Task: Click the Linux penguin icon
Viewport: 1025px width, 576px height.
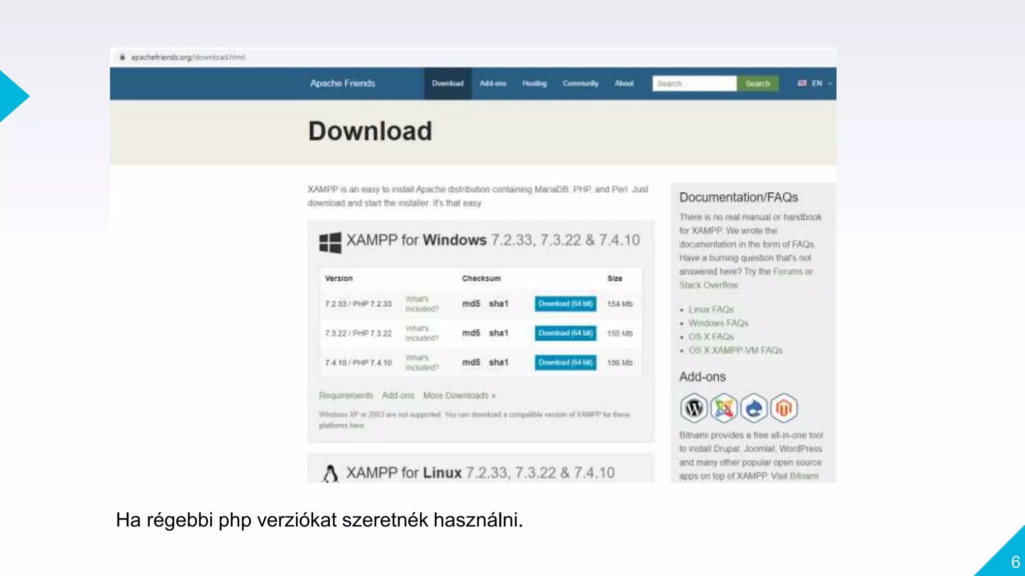Action: click(330, 473)
